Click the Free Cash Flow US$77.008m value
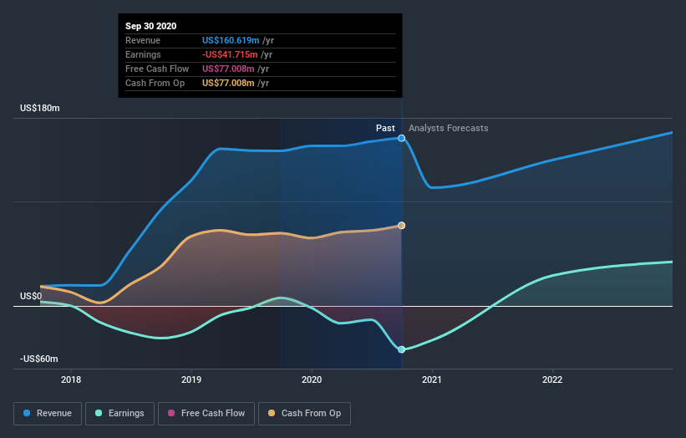686x438 pixels. tap(228, 69)
